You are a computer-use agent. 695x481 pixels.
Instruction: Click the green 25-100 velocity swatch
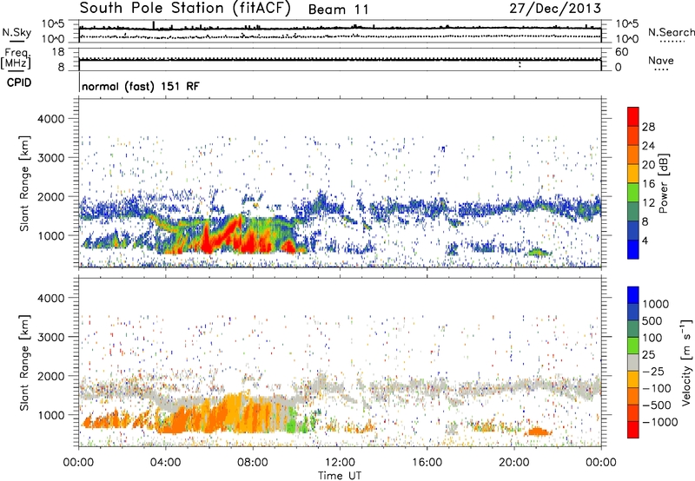point(633,346)
